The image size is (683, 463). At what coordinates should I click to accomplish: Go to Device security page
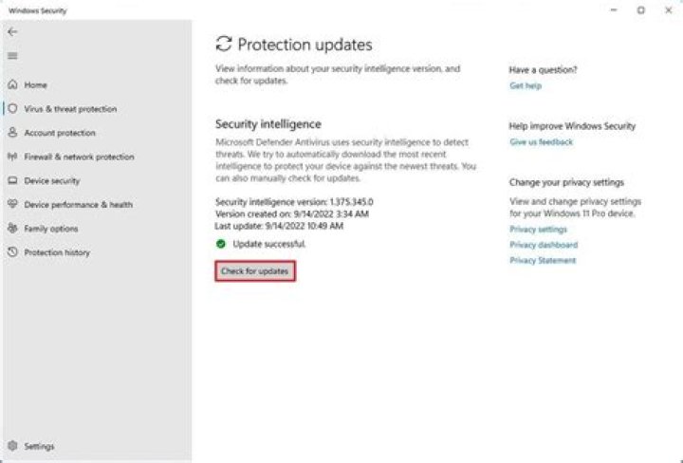52,180
